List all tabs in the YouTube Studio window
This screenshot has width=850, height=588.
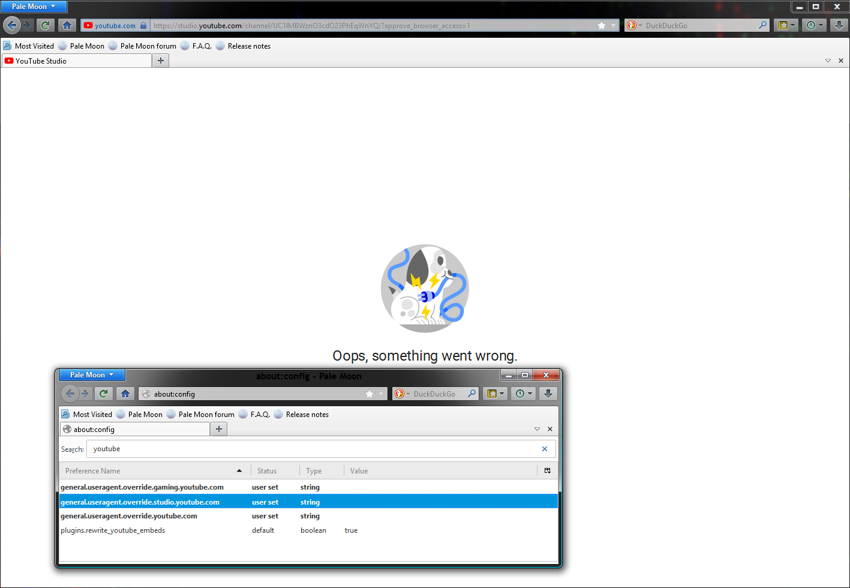coord(828,61)
